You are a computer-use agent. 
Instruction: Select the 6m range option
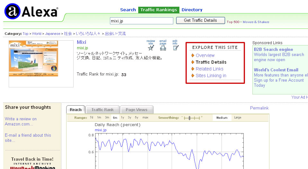(x=115, y=118)
